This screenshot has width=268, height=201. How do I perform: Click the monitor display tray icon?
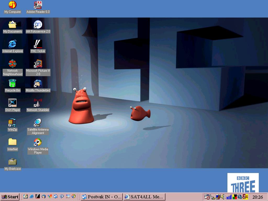coord(218,197)
